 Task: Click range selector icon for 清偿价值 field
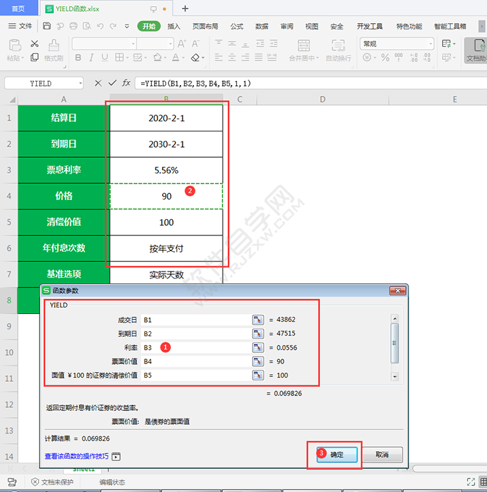click(x=257, y=375)
